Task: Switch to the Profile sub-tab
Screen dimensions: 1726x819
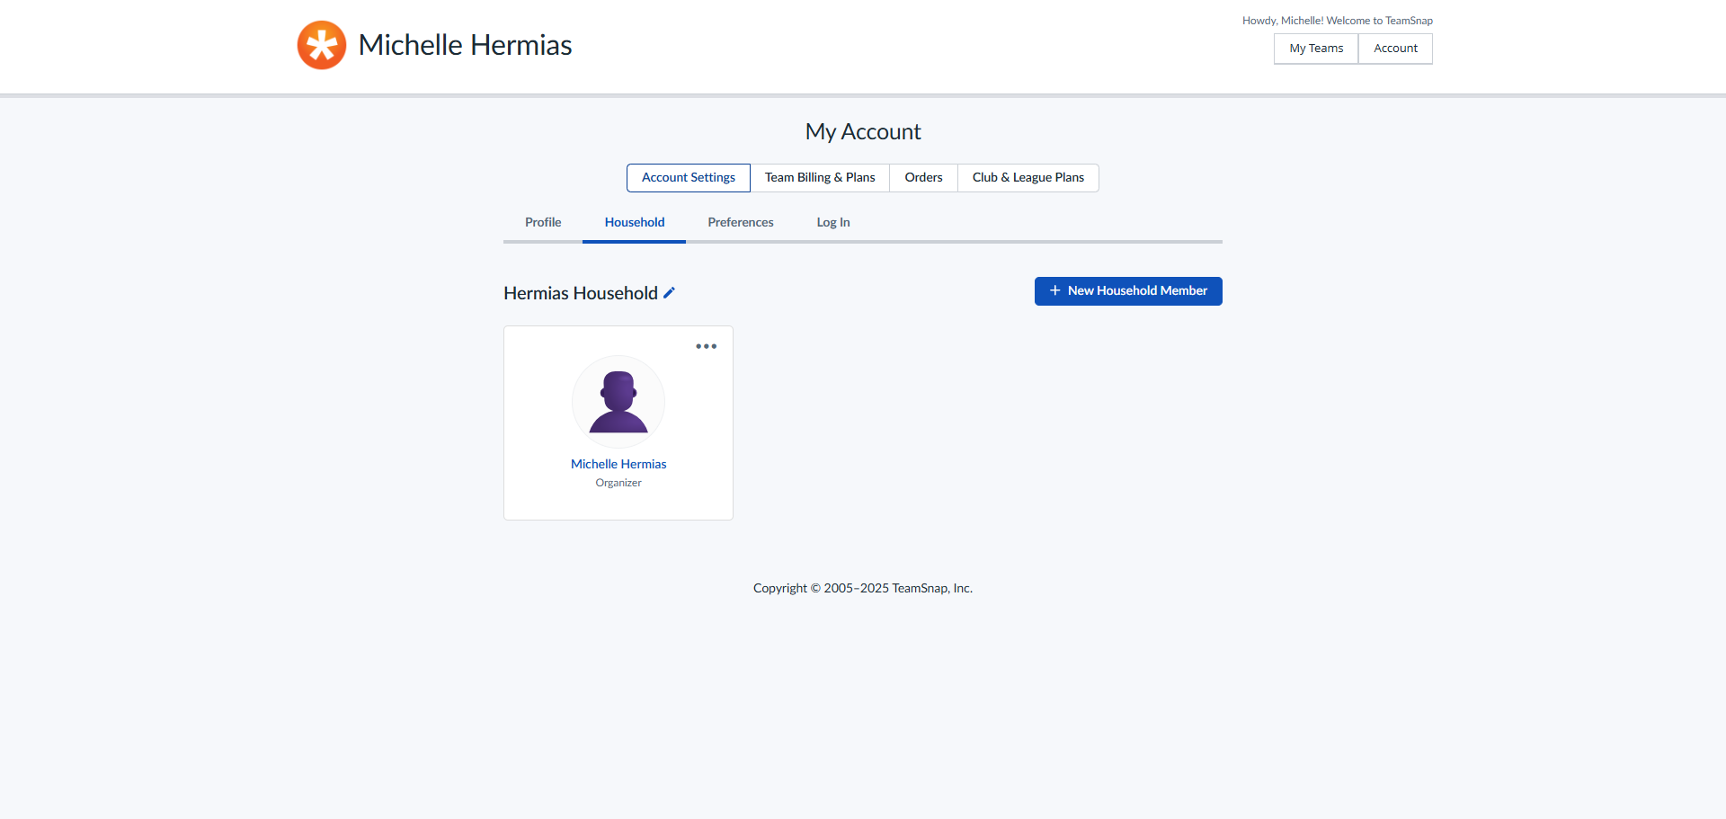Action: (543, 223)
